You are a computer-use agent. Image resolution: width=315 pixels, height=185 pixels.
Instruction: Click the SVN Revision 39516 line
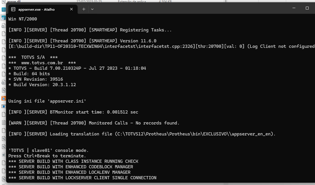(x=36, y=79)
